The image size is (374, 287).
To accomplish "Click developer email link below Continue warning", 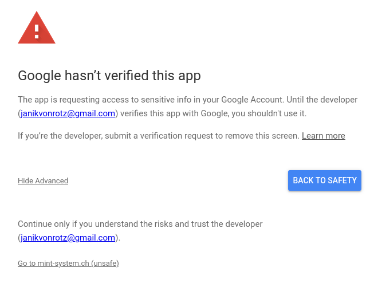I will tap(68, 238).
